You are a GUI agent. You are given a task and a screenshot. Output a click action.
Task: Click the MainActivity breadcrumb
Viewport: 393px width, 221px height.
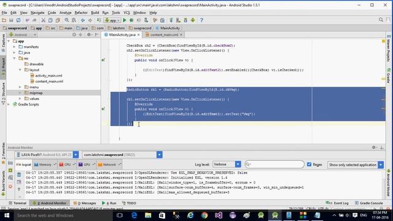coord(168,28)
